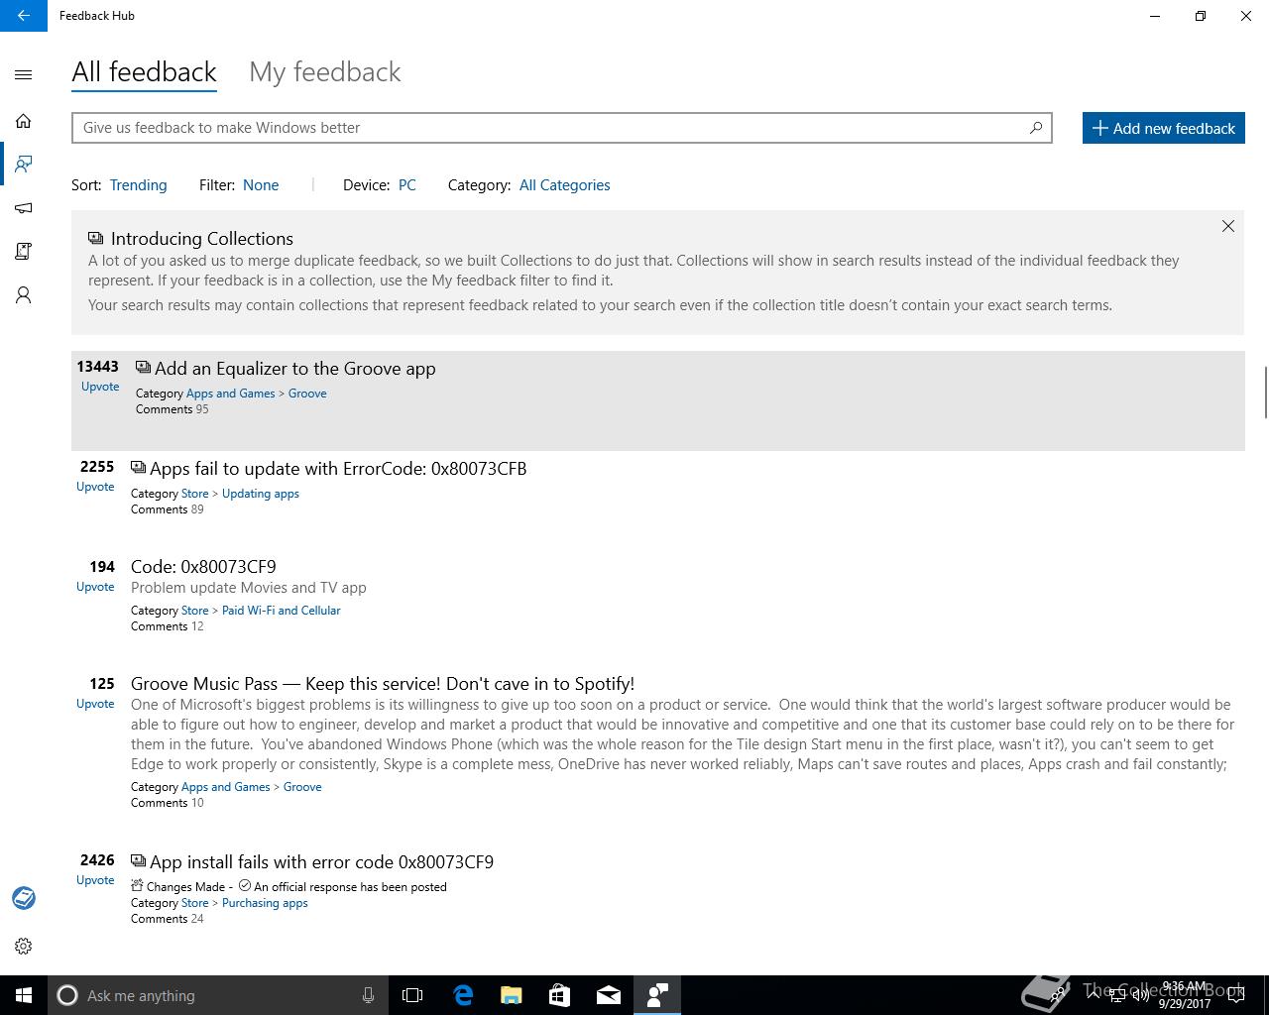This screenshot has height=1015, width=1269.
Task: Open the Filter None dropdown
Action: [261, 185]
